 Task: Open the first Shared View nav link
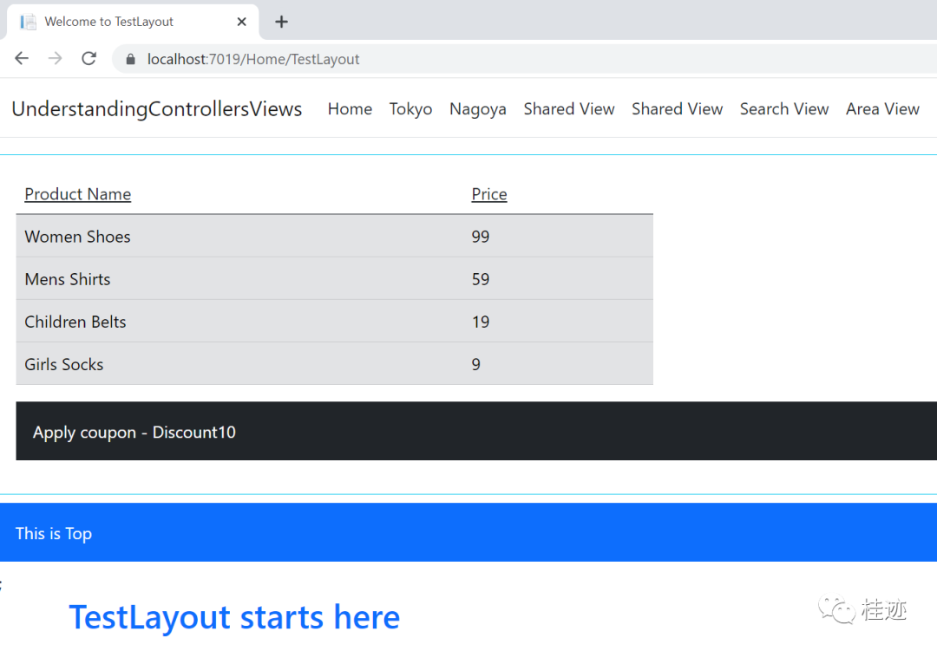(569, 108)
